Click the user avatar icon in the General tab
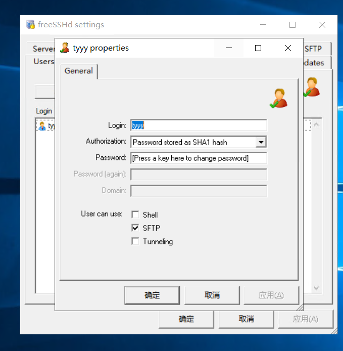 click(x=279, y=98)
